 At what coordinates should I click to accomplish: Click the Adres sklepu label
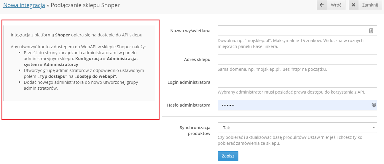pyautogui.click(x=197, y=60)
